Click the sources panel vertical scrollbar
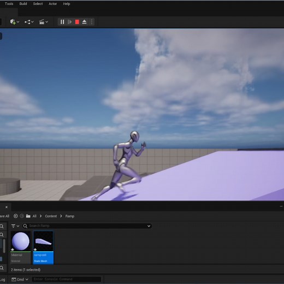 point(4,246)
